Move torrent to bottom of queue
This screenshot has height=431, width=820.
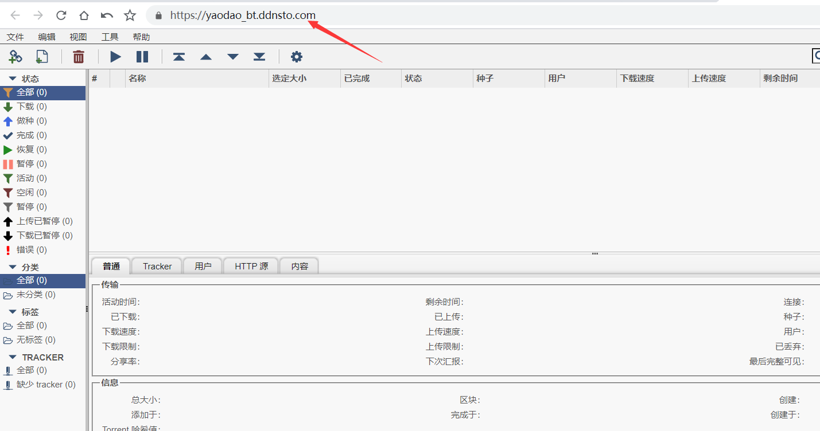(259, 56)
